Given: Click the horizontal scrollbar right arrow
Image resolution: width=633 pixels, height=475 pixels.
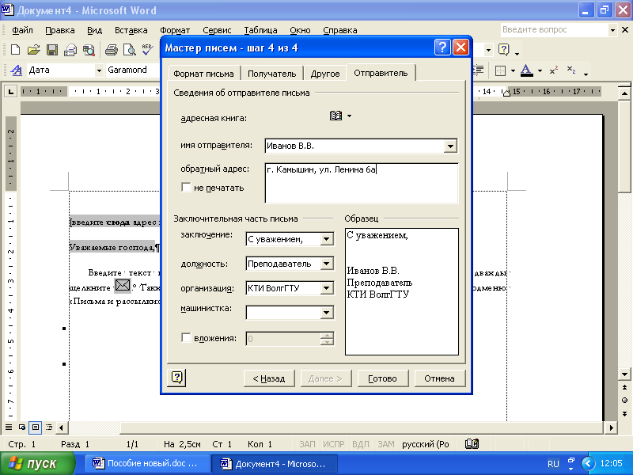Looking at the screenshot, I should 611,427.
